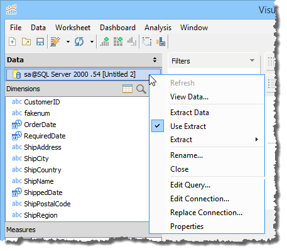Click the swap rows and columns icon
Image resolution: width=287 pixels, height=251 pixels.
pyautogui.click(x=147, y=42)
